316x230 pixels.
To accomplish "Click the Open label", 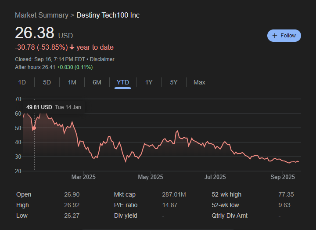I will pos(24,194).
